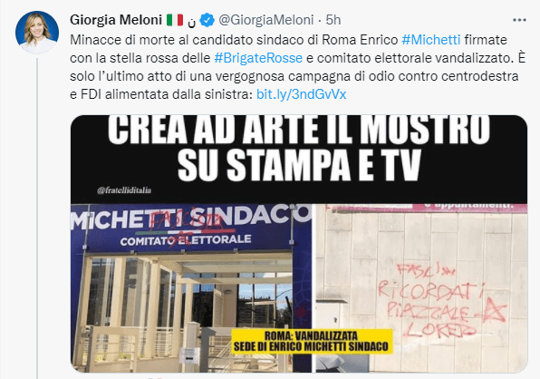Screen dimensions: 540x379
Task: Click the red star graffiti on wall
Action: click(493, 310)
